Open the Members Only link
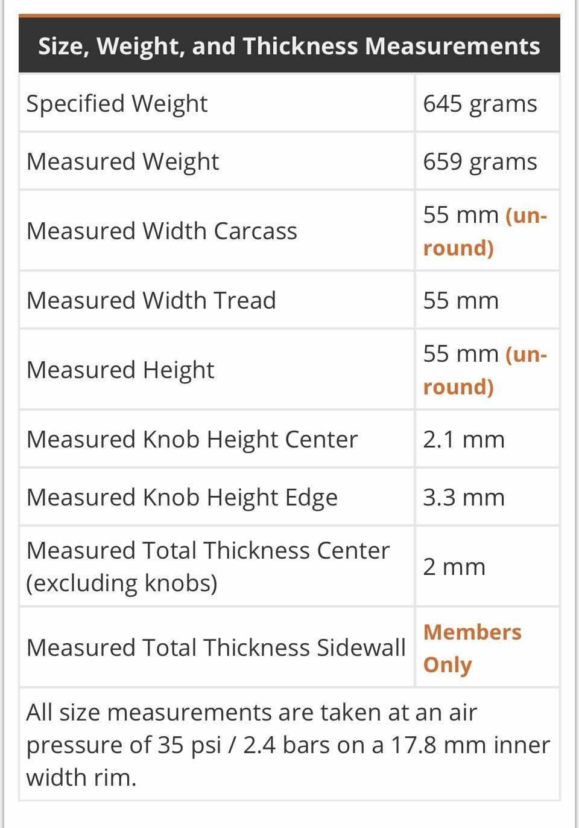This screenshot has width=579, height=828. 472,648
